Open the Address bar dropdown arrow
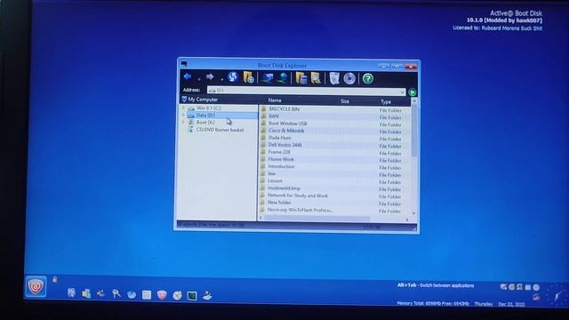 (402, 92)
